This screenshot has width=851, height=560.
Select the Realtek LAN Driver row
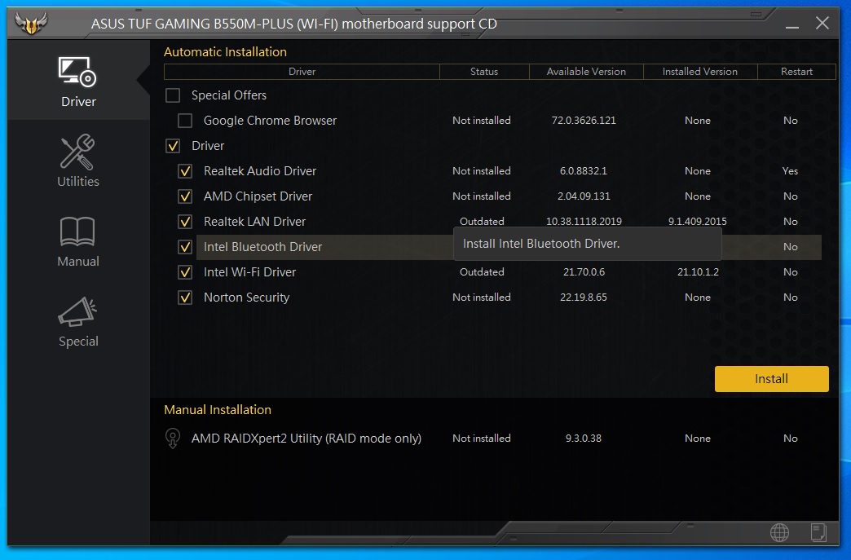click(x=254, y=222)
